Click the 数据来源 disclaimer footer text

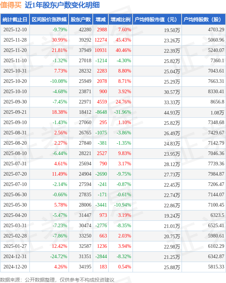click(x=57, y=279)
